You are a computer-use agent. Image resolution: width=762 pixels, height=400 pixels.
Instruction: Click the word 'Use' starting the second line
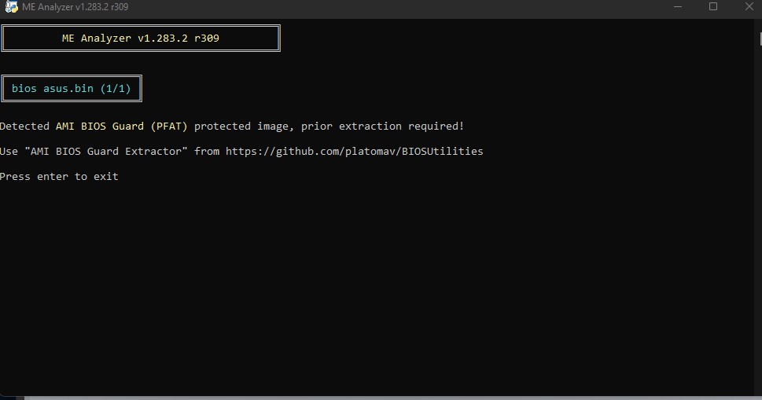point(9,152)
